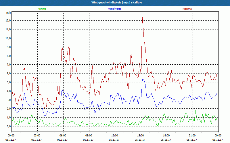The height and width of the screenshot is (143, 230).
Task: Click the 03:00 time label
Action: [x=37, y=136]
